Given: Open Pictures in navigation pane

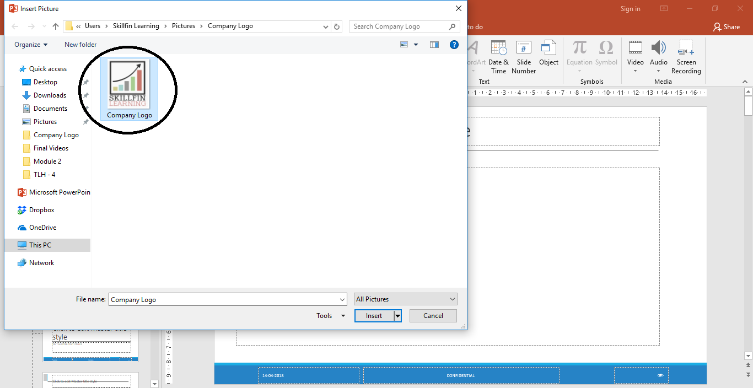Looking at the screenshot, I should (x=45, y=122).
